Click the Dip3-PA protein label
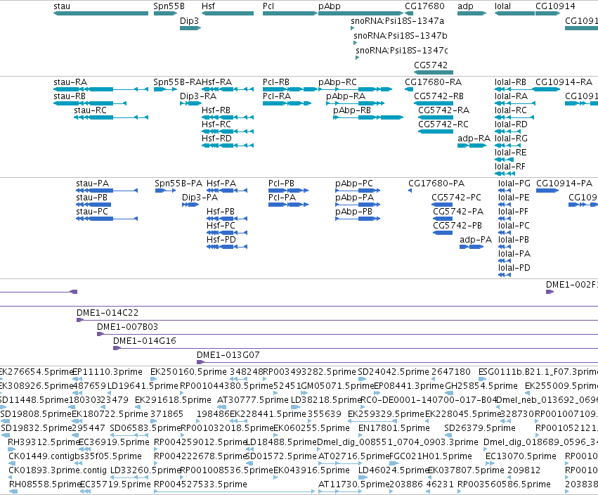Image resolution: width=598 pixels, height=495 pixels. tap(200, 198)
